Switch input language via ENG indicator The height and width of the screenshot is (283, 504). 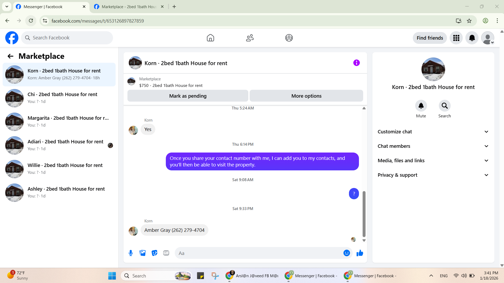coord(444,276)
